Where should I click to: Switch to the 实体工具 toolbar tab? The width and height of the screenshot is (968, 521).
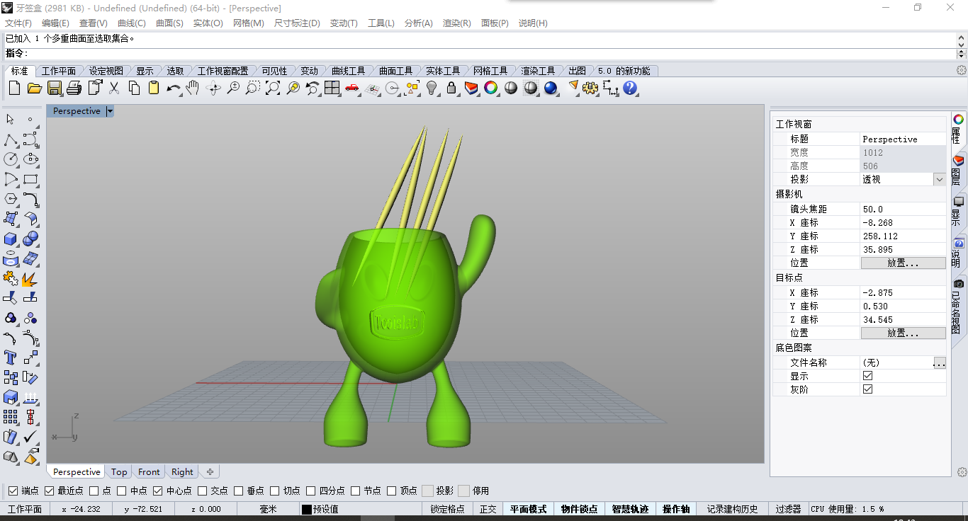pyautogui.click(x=443, y=71)
